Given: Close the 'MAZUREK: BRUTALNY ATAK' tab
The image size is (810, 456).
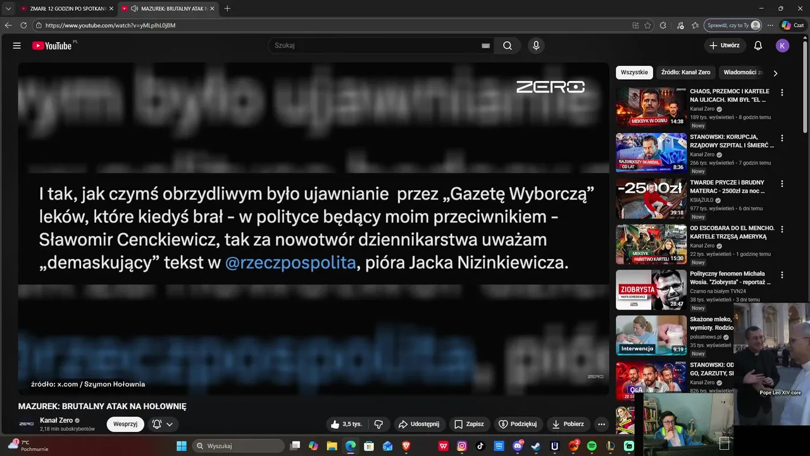Looking at the screenshot, I should click(x=212, y=8).
